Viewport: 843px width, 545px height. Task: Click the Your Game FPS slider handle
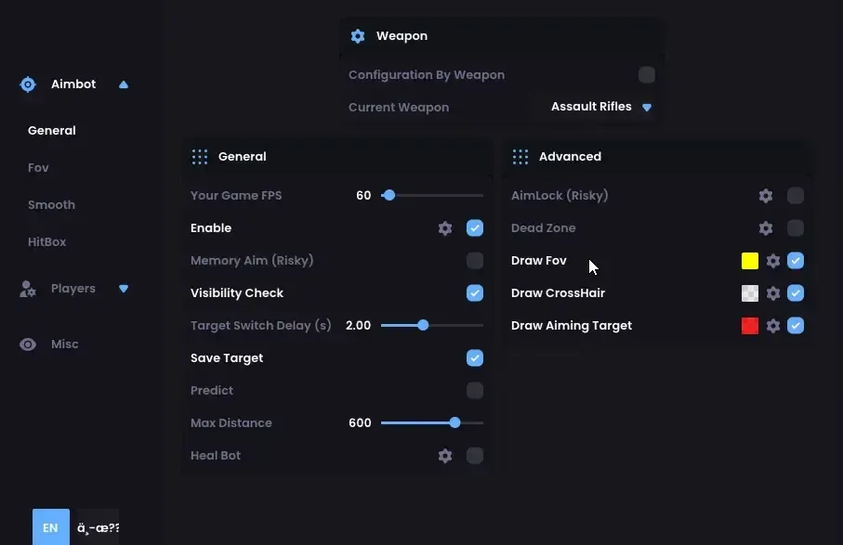tap(389, 196)
